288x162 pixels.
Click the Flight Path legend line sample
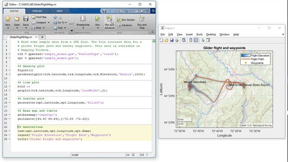pyautogui.click(x=246, y=59)
